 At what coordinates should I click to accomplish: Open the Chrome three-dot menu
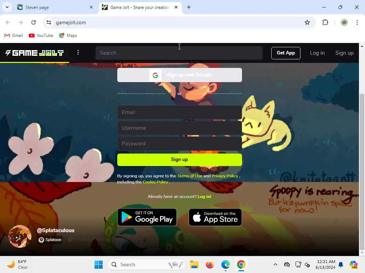[x=357, y=22]
